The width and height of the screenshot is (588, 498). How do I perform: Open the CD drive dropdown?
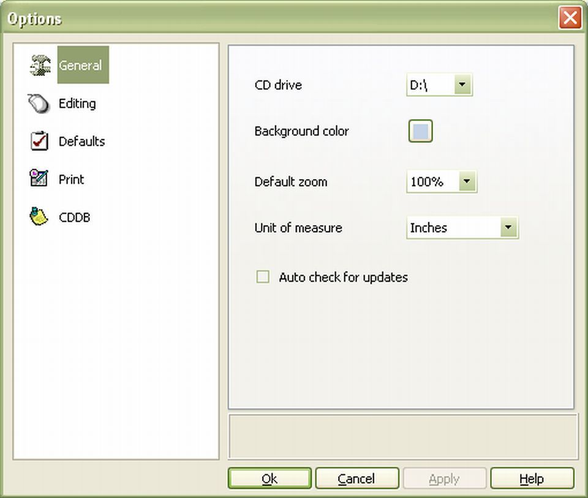pyautogui.click(x=464, y=85)
